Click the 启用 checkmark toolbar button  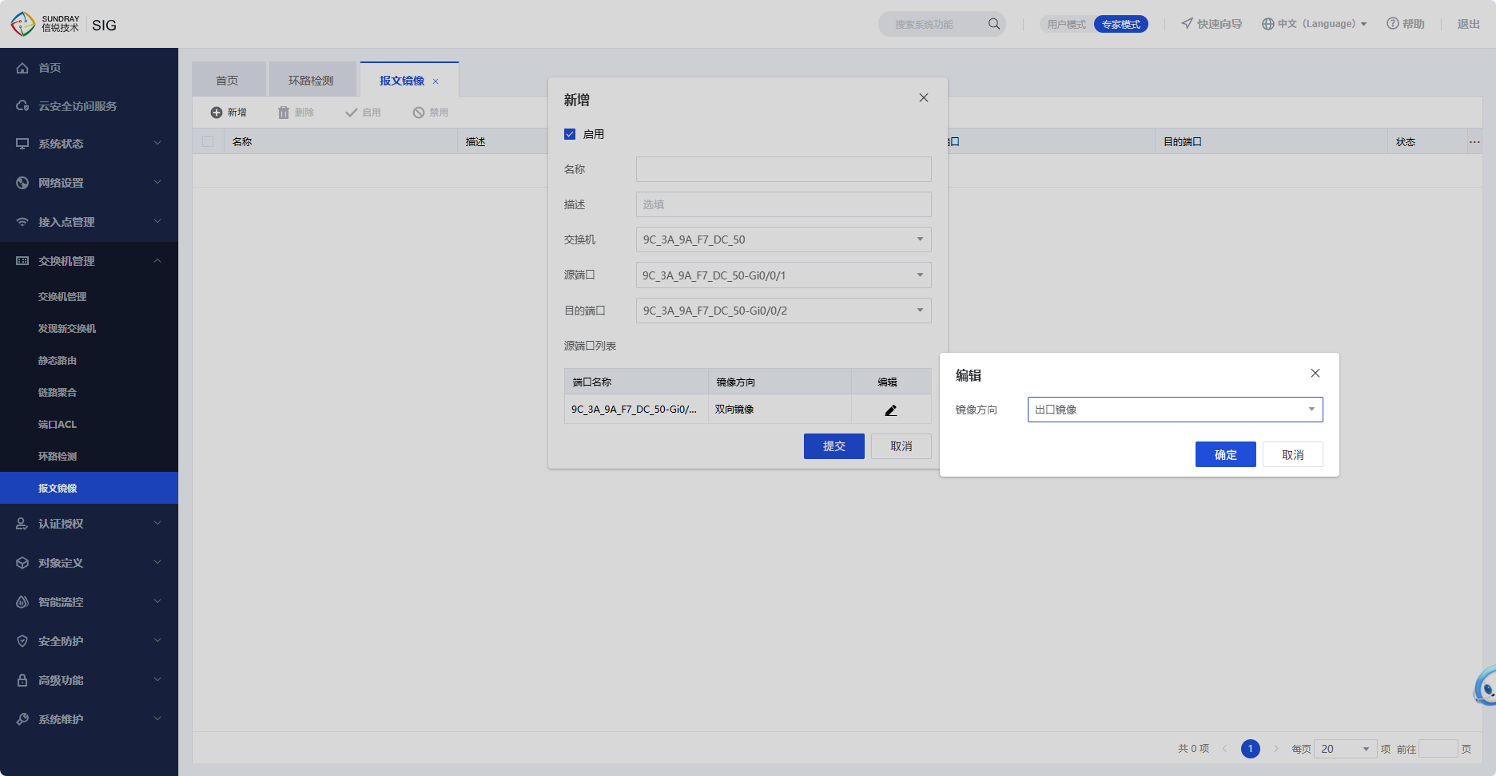[363, 113]
